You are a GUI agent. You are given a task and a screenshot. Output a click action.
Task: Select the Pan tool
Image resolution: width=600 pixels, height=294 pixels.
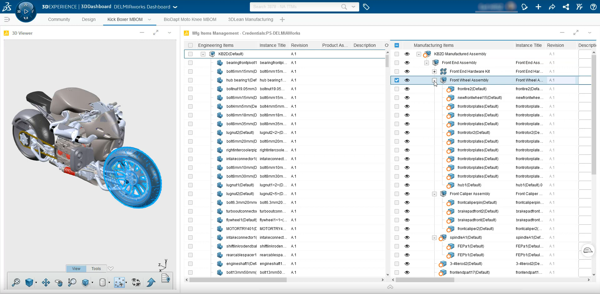click(46, 282)
